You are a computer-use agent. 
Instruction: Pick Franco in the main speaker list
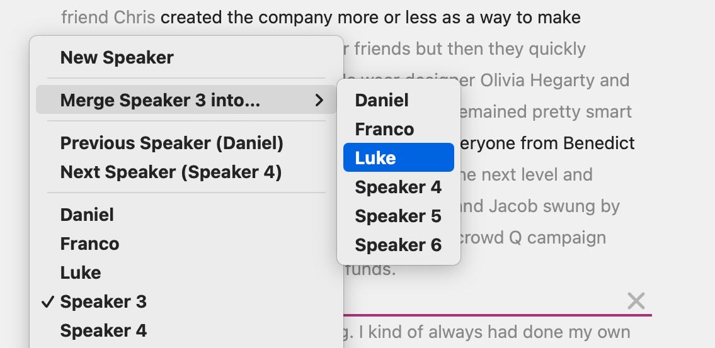point(89,244)
